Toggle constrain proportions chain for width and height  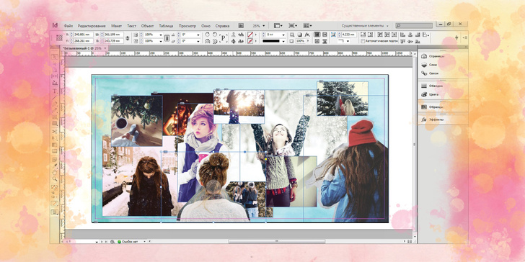(x=128, y=37)
